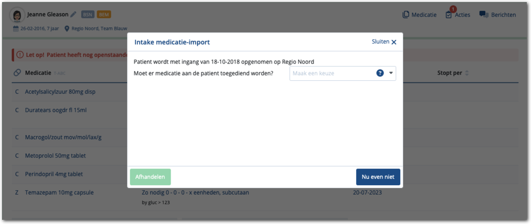Viewport: 531px width, 224px height.
Task: Click the orange BEM badge
Action: coord(104,15)
